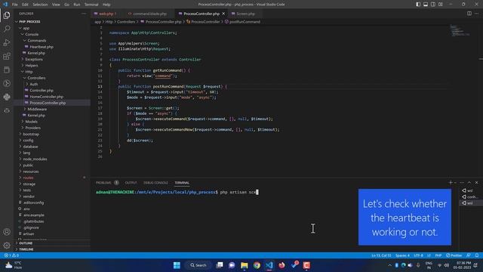Open the Accounts icon in activity bar
Viewport: 483px width, 272px height.
click(7, 232)
